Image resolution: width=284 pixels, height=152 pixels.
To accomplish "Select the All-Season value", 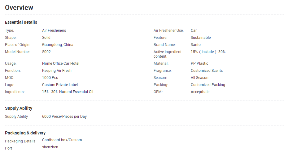I will [x=199, y=78].
